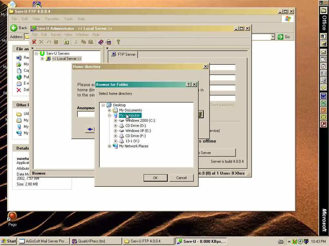Click the red disconnect icon in Serv-U toolbar
Screen dimensions: 329x246
pyautogui.click(x=34, y=42)
